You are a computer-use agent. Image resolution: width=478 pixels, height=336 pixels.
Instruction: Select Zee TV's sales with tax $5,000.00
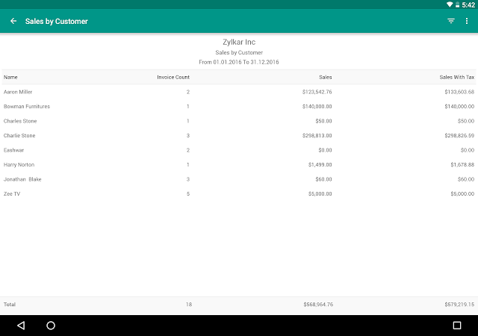[x=462, y=193]
